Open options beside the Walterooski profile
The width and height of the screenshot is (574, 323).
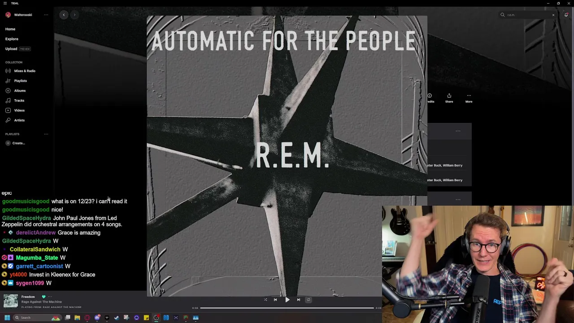46,15
